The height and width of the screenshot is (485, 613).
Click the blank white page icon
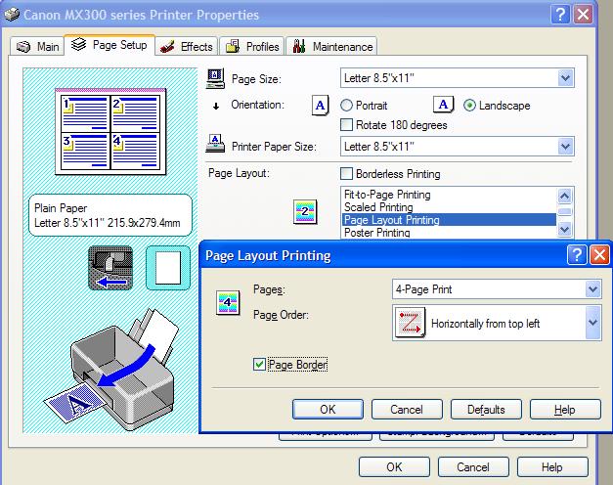(167, 268)
